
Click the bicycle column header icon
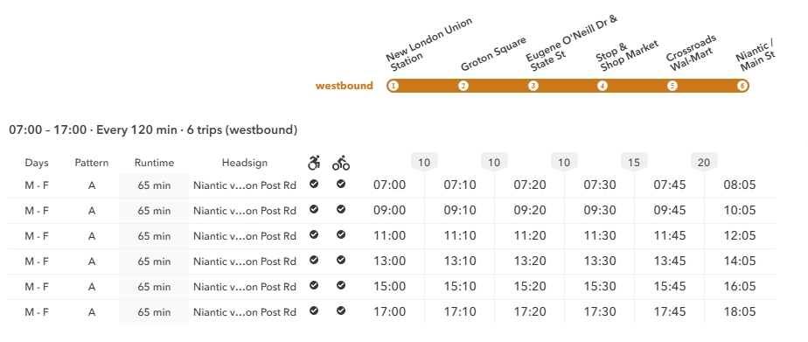341,163
